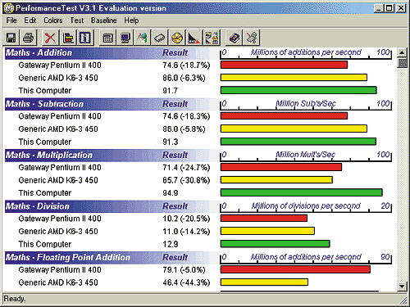Click the help book icon

click(x=235, y=38)
